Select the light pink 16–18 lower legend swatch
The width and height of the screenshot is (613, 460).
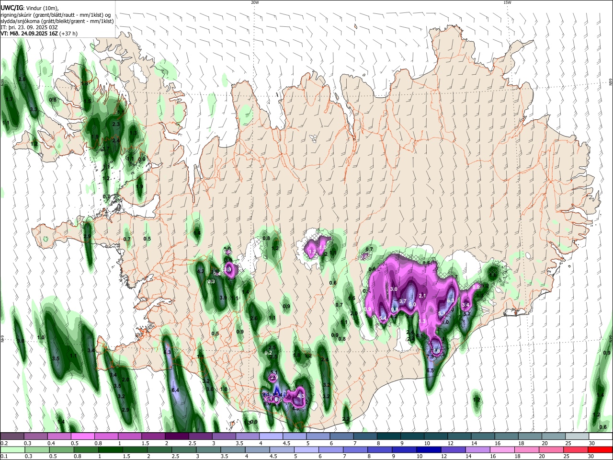pos(502,449)
